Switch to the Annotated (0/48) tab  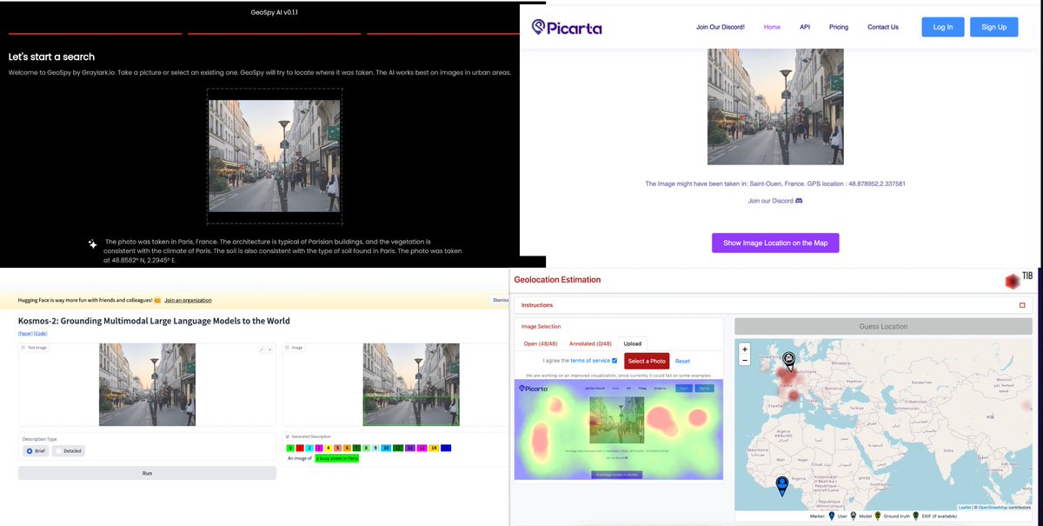click(588, 343)
